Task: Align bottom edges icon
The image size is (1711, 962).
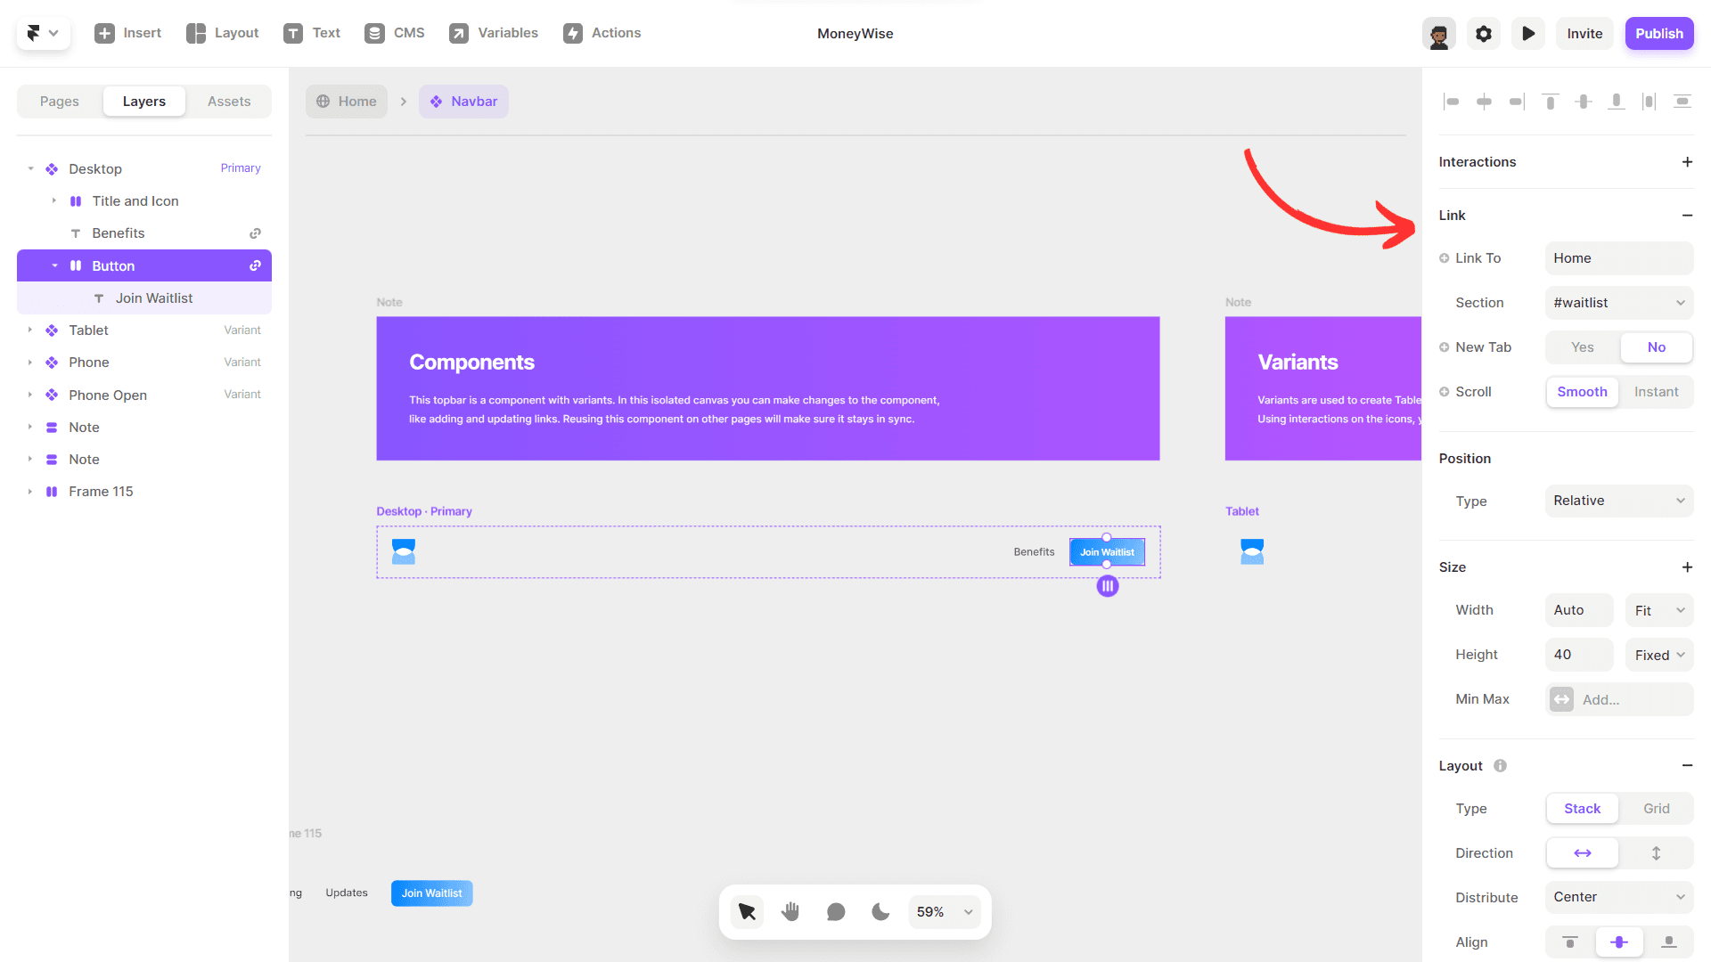Action: [1617, 102]
